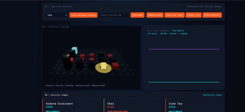Click the Almond Croissant legend entry
Image resolution: width=245 pixels, height=112 pixels.
(x=83, y=86)
